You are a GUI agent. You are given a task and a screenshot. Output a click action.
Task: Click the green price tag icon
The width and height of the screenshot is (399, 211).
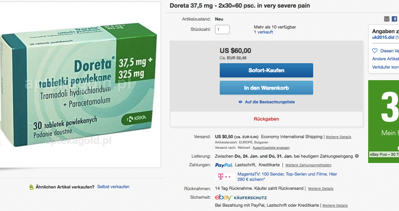[x=32, y=187]
